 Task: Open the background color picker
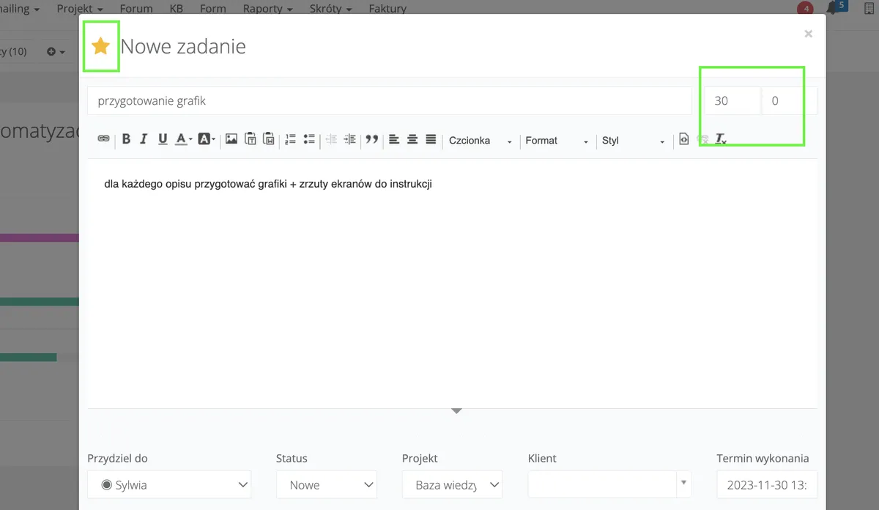coord(207,139)
